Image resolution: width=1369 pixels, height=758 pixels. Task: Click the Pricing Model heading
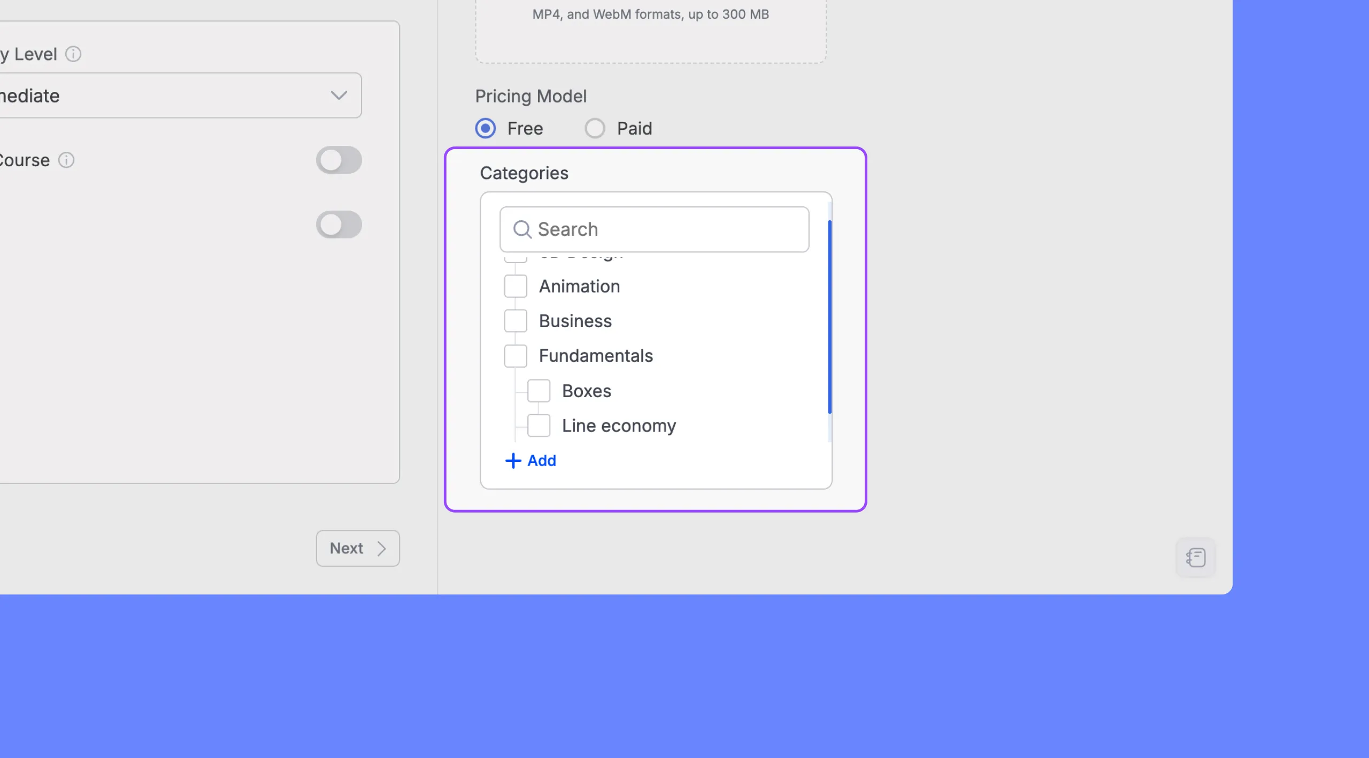click(x=531, y=96)
